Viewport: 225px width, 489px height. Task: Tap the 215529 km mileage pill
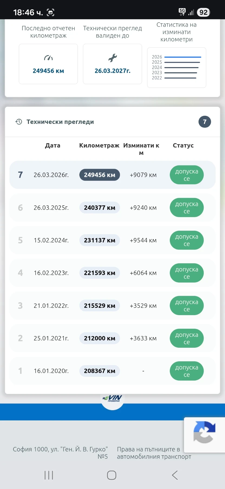tap(100, 306)
